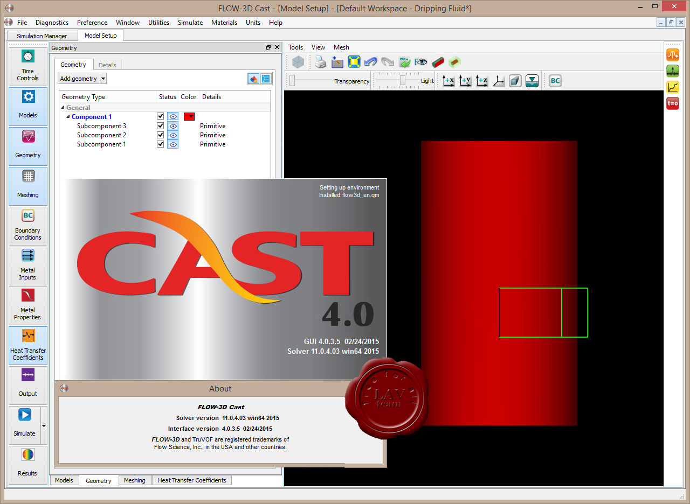The width and height of the screenshot is (690, 504).
Task: Click the orange pulse curve icon
Action: point(672,54)
